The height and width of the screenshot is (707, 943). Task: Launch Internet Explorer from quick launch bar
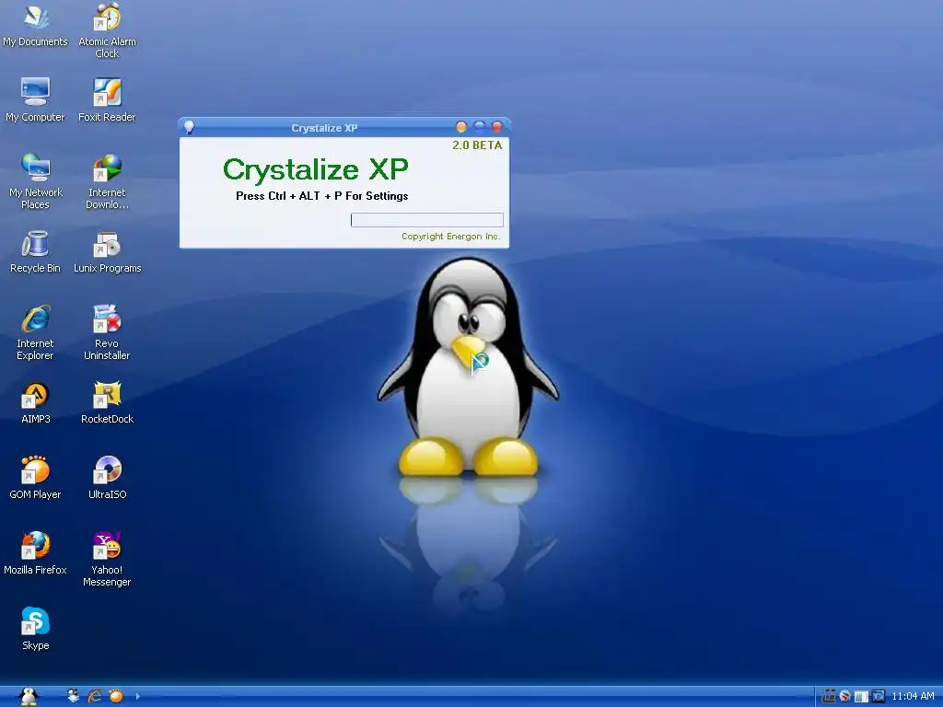[95, 696]
